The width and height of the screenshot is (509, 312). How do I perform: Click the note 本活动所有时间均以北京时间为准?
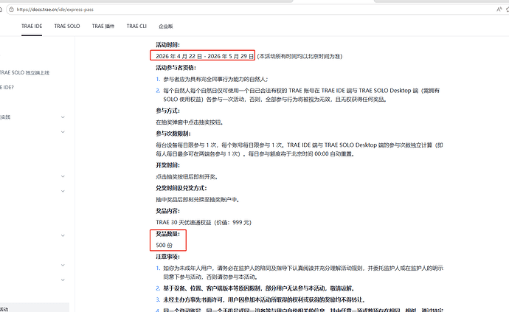(x=299, y=57)
